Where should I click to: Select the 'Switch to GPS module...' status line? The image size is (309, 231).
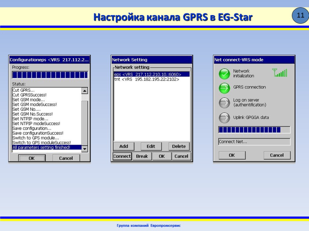[47, 138]
